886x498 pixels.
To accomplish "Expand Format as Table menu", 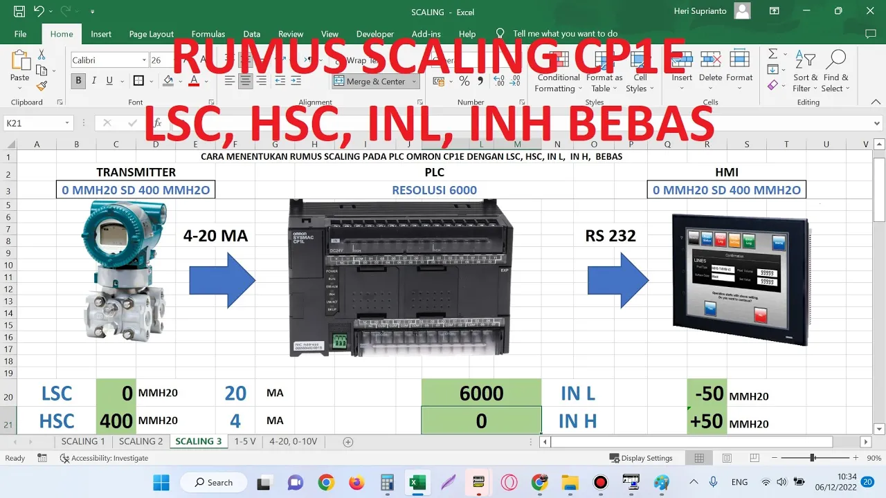I will tap(604, 71).
